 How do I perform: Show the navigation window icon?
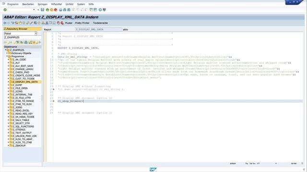click(x=47, y=23)
